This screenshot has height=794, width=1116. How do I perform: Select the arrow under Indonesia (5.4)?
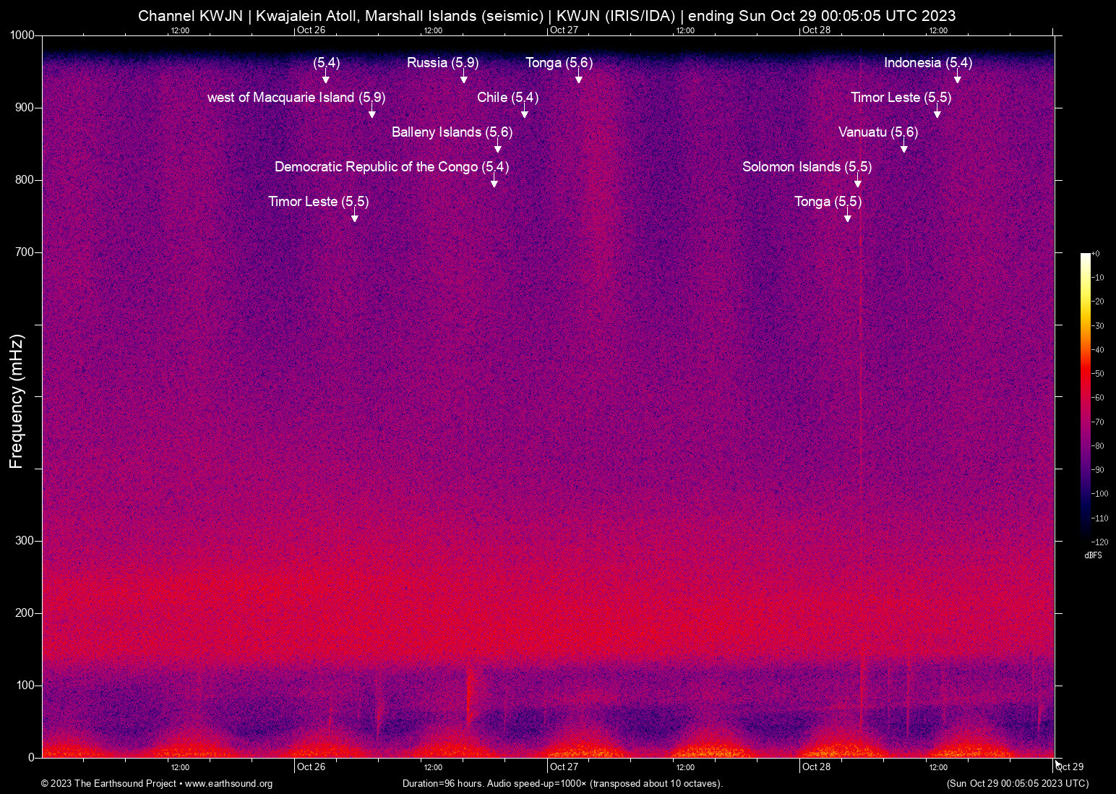pos(958,78)
